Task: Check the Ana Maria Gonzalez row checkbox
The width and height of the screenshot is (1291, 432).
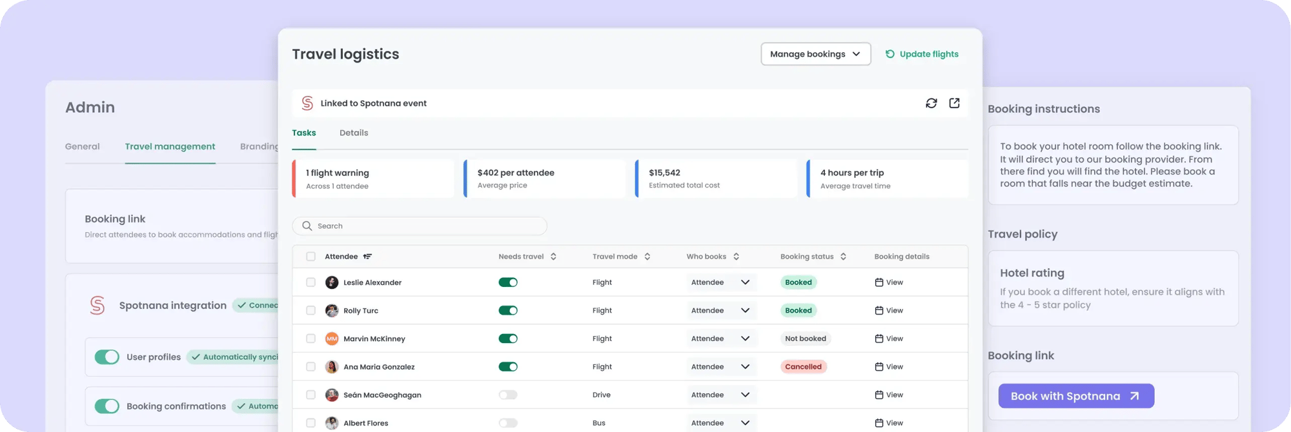Action: click(310, 367)
